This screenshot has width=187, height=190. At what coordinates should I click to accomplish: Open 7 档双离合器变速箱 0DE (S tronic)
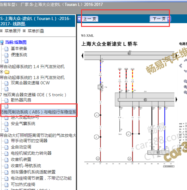tap(33, 95)
